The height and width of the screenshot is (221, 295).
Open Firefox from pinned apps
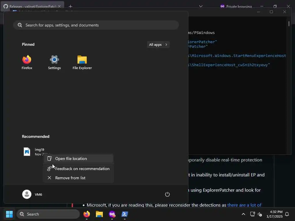coord(27,62)
